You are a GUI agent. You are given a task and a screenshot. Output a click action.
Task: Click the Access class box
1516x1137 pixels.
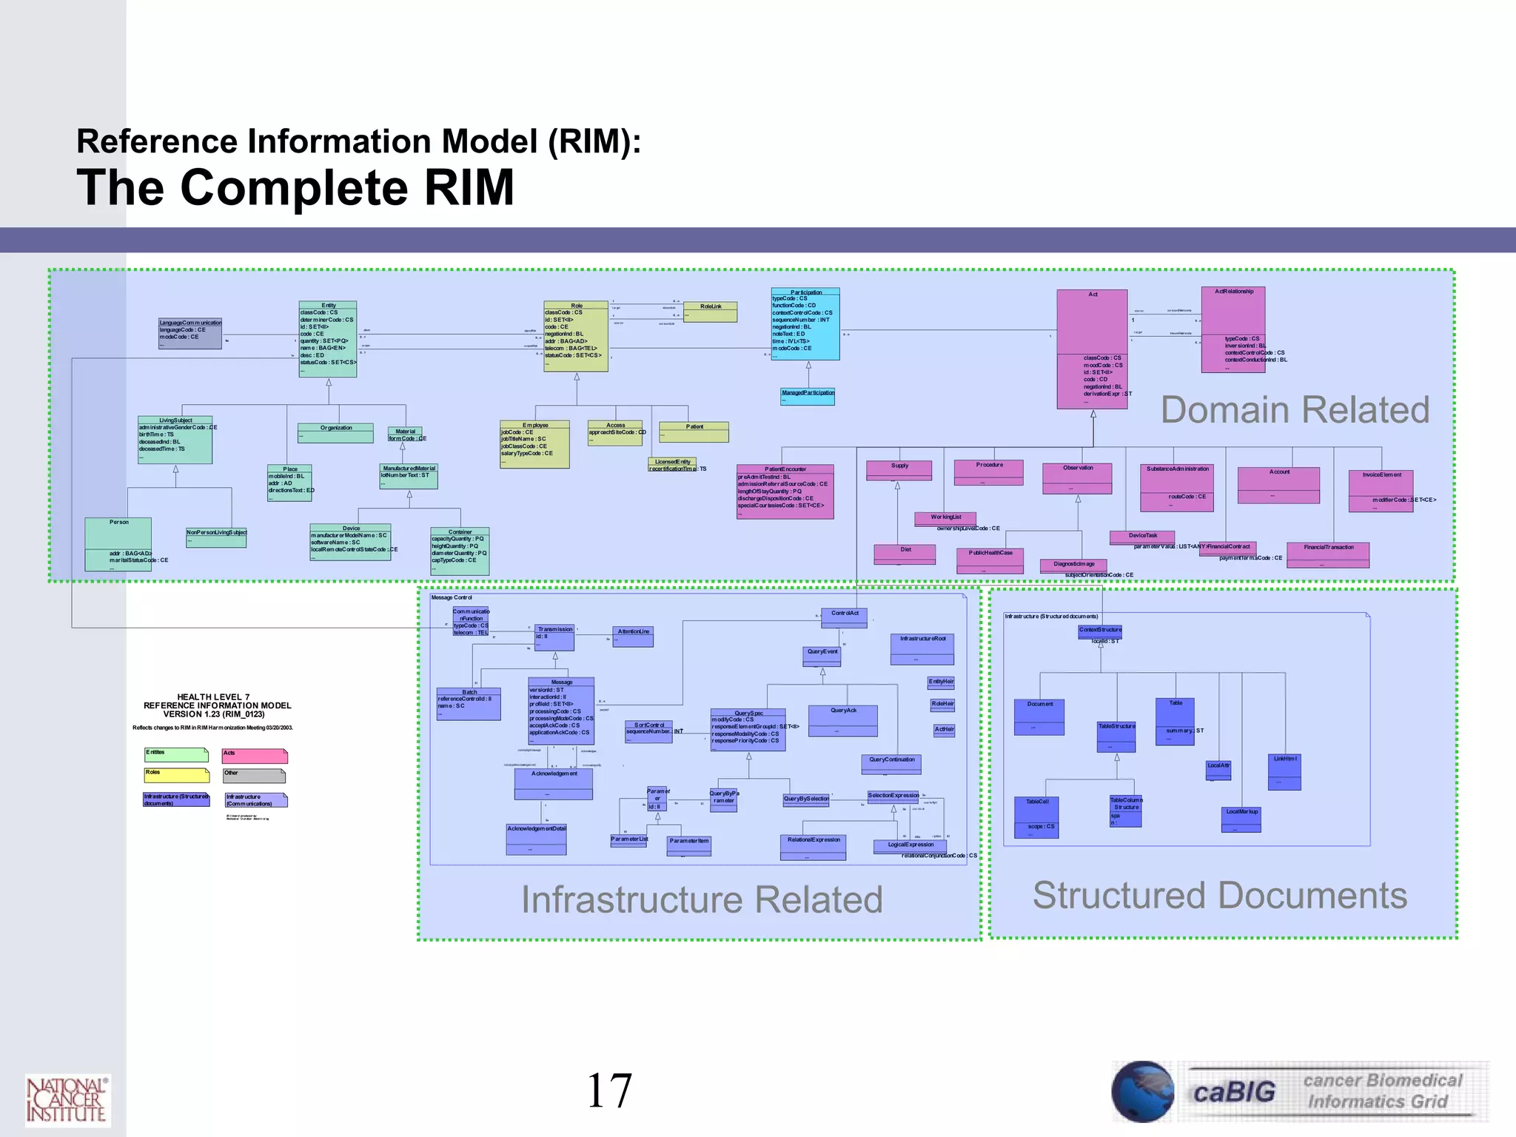[615, 434]
